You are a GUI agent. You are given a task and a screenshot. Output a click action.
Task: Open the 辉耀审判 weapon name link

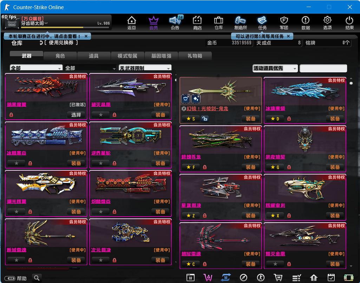click(x=275, y=205)
